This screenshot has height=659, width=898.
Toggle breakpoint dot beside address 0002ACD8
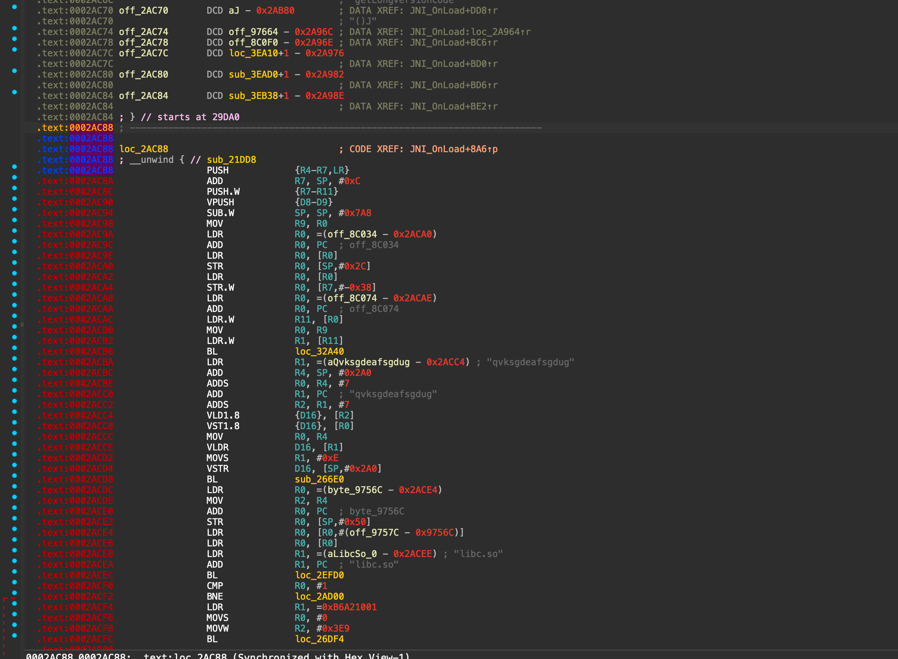(14, 476)
